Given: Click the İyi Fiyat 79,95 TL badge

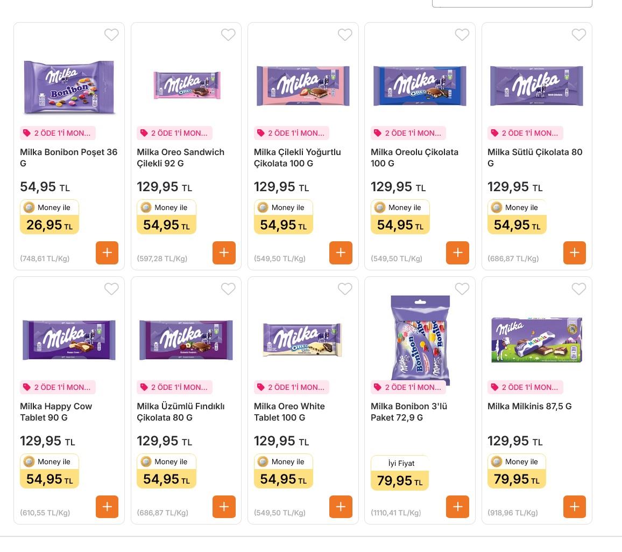Looking at the screenshot, I should pos(400,473).
